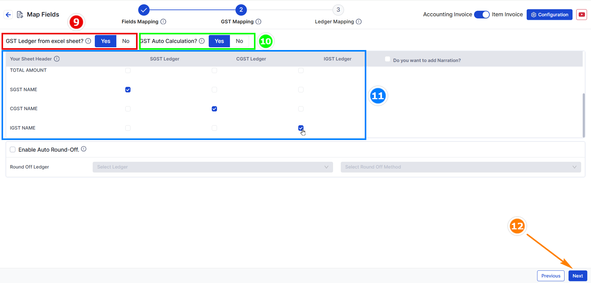Viewport: 591px width, 283px height.
Task: Open the YouTube video help icon
Action: [581, 14]
